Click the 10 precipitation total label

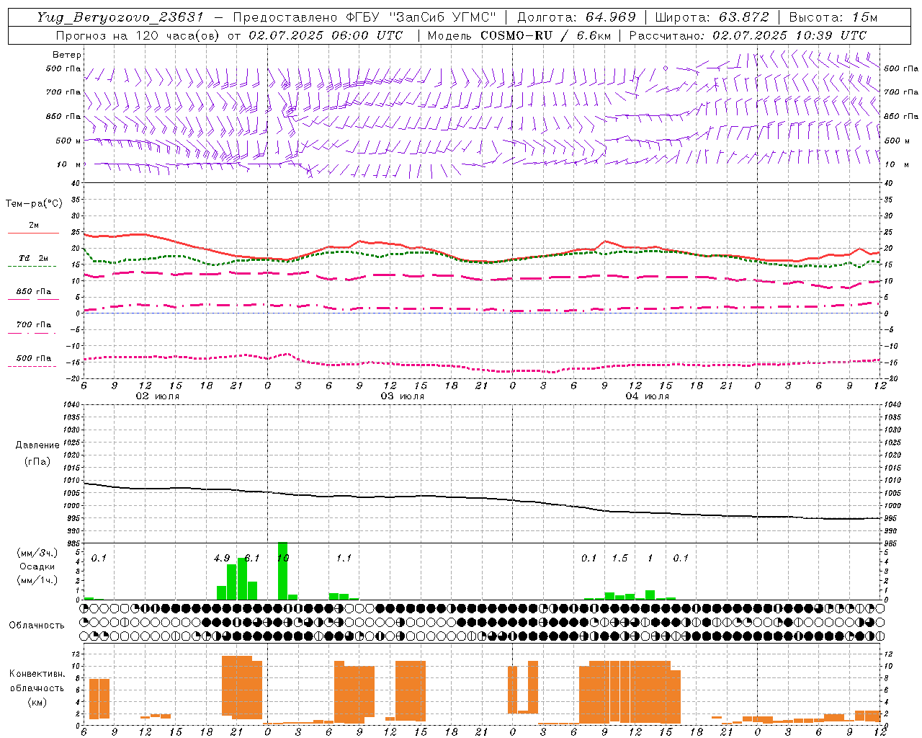click(x=283, y=558)
